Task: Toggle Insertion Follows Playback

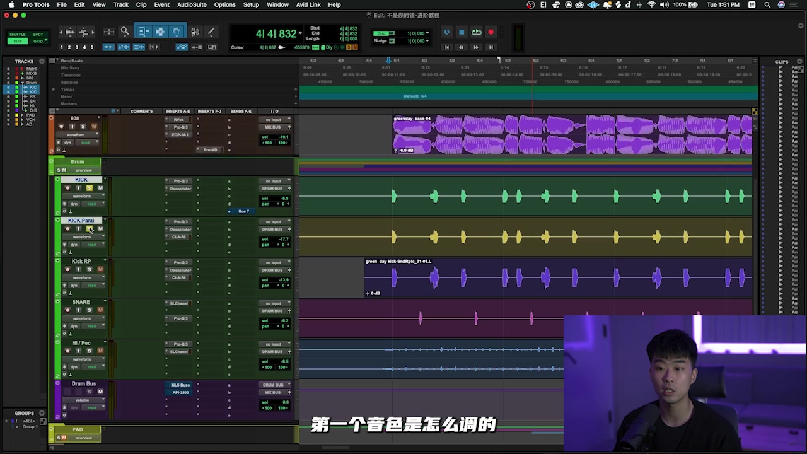Action: (154, 47)
